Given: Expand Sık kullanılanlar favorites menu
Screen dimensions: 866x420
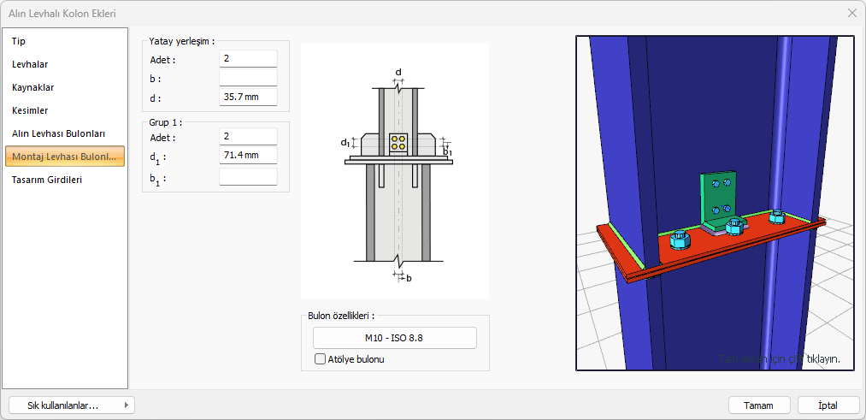Looking at the screenshot, I should coord(71,405).
